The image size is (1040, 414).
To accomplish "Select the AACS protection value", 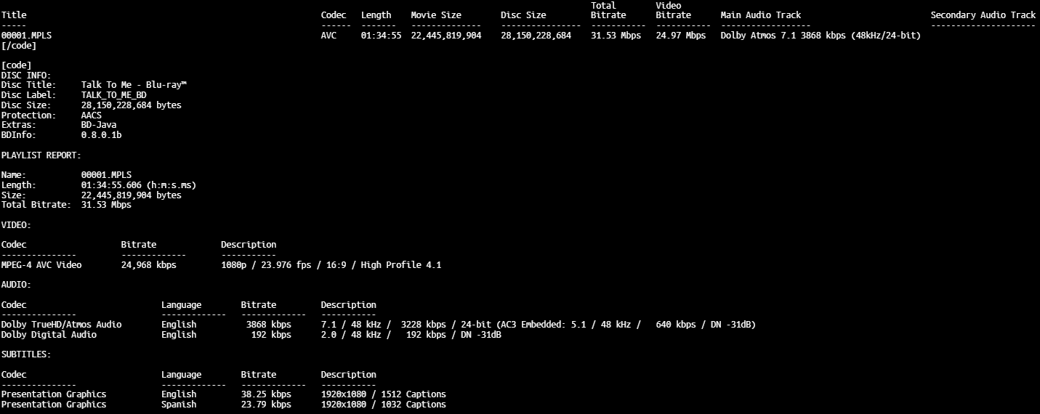I will [92, 115].
